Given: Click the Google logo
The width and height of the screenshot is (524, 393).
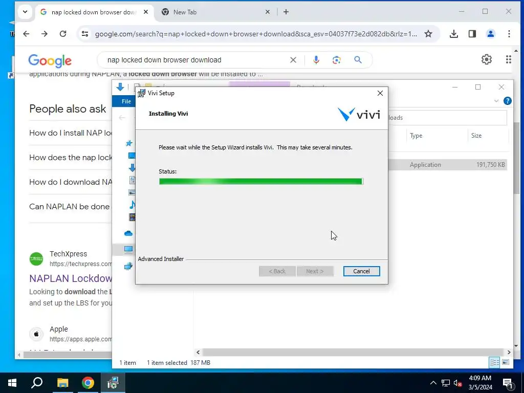Looking at the screenshot, I should [x=50, y=60].
